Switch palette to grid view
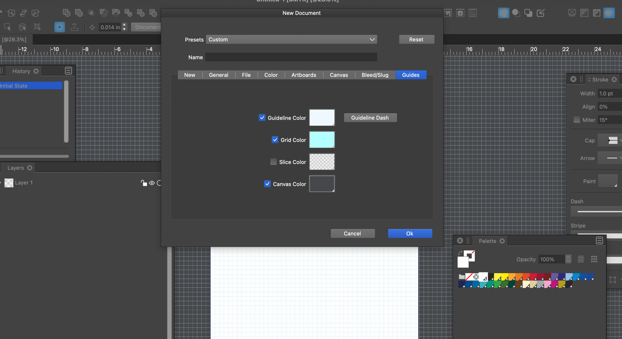The image size is (622, 339). [594, 260]
